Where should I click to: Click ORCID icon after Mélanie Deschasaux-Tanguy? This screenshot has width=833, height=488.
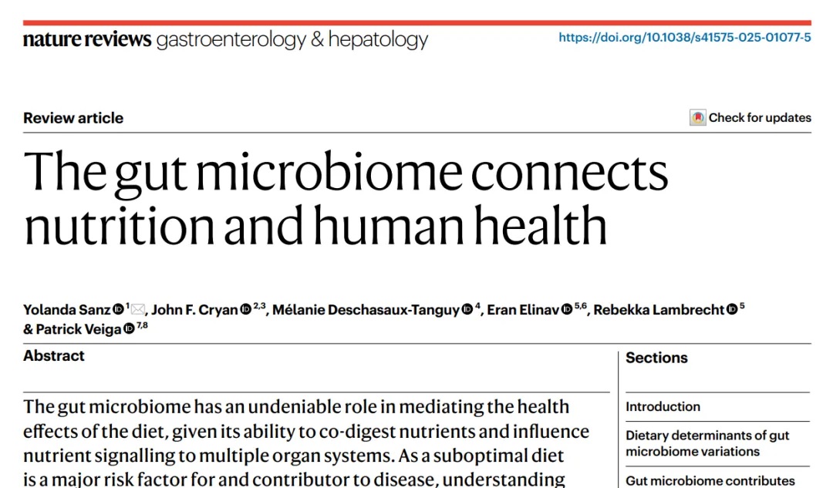[467, 310]
